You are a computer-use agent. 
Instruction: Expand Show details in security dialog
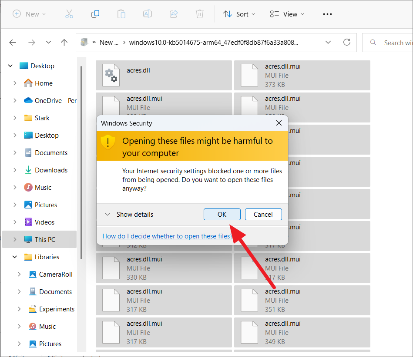tap(129, 214)
